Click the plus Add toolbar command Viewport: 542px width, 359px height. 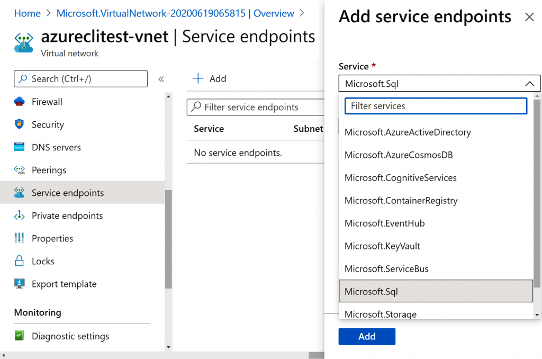pos(210,78)
